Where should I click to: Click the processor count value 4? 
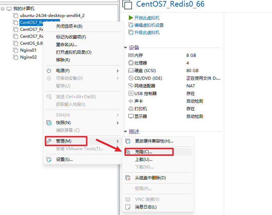pos(187,63)
